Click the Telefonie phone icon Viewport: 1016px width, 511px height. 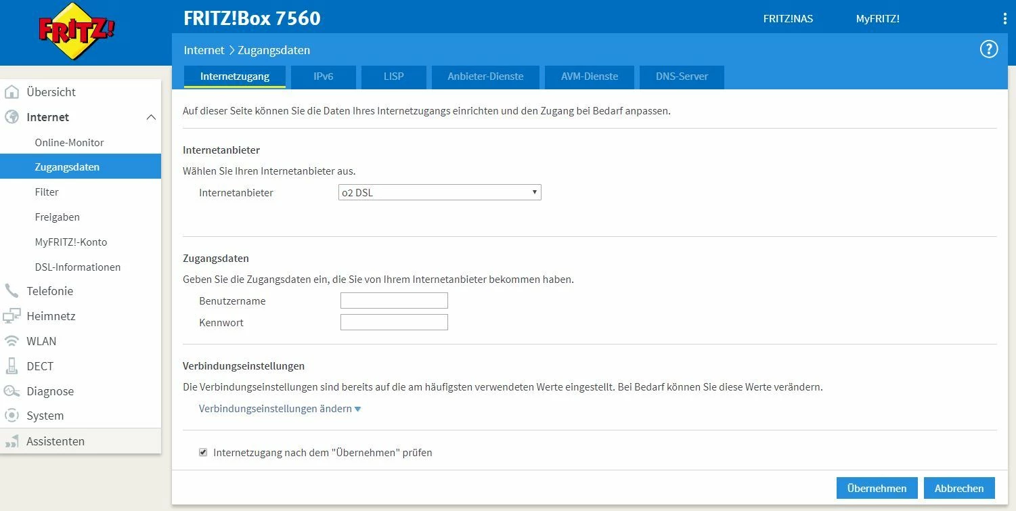[x=12, y=291]
